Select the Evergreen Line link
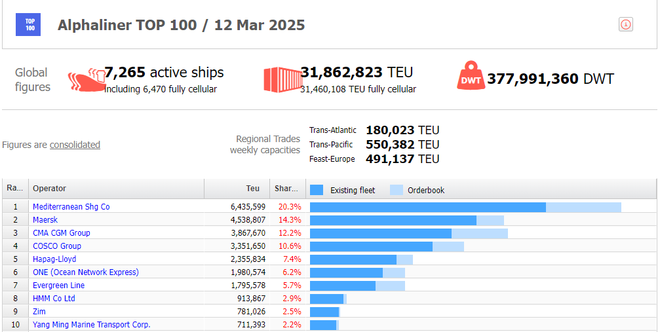The width and height of the screenshot is (660, 332). point(58,285)
